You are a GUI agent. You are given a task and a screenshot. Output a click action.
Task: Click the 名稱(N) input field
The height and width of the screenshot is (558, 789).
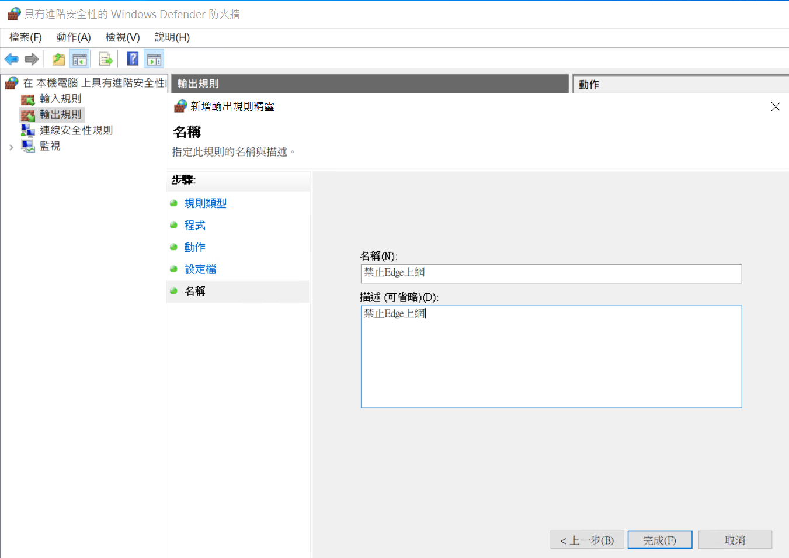point(551,273)
